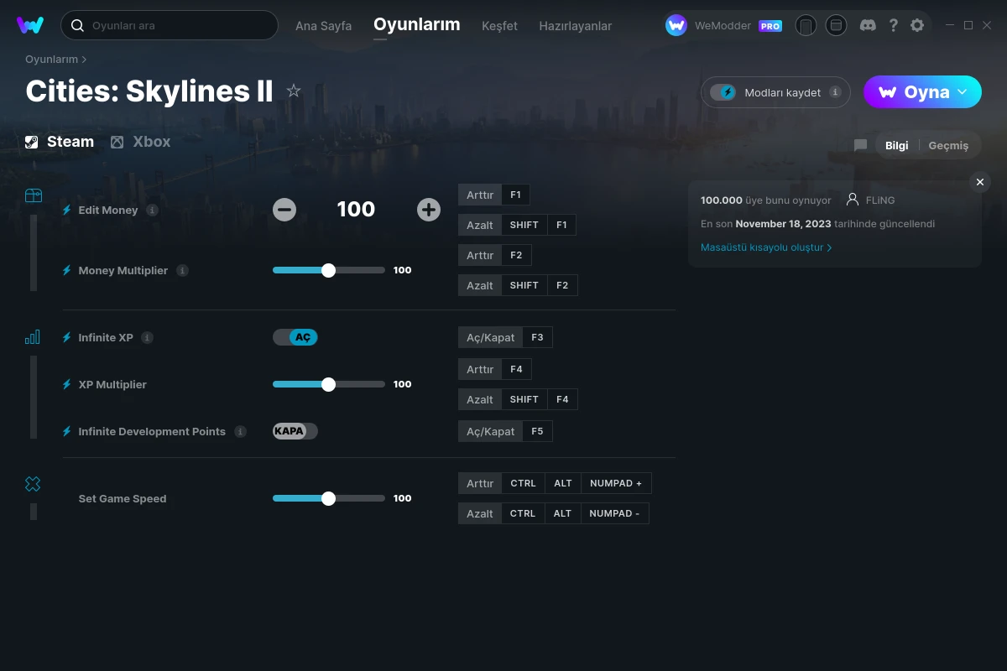Click Masaüstü kısayolu oluştur link

pos(766,248)
